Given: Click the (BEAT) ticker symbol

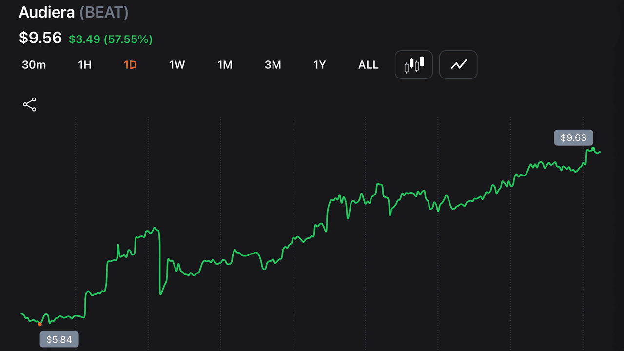Looking at the screenshot, I should coord(104,13).
